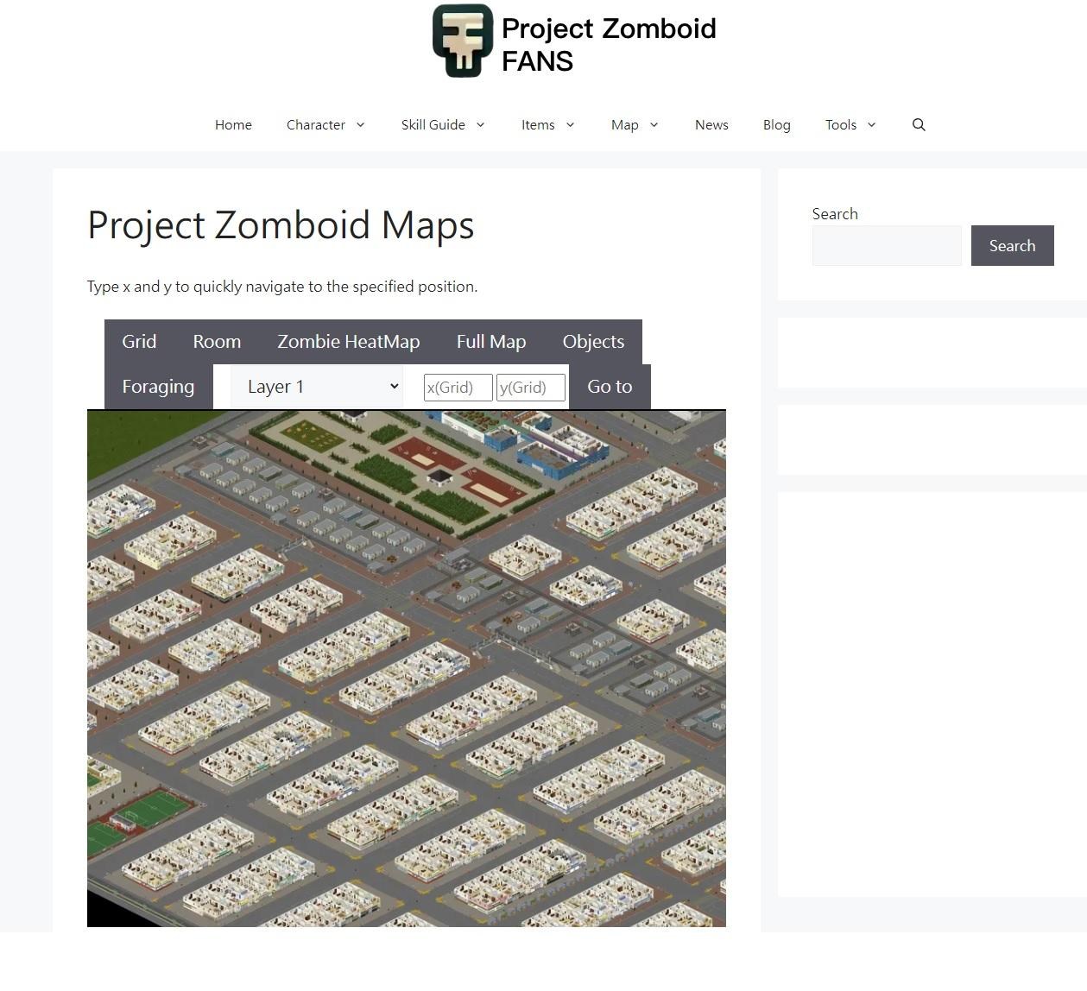
Task: Open the search magnifier icon
Action: (919, 124)
